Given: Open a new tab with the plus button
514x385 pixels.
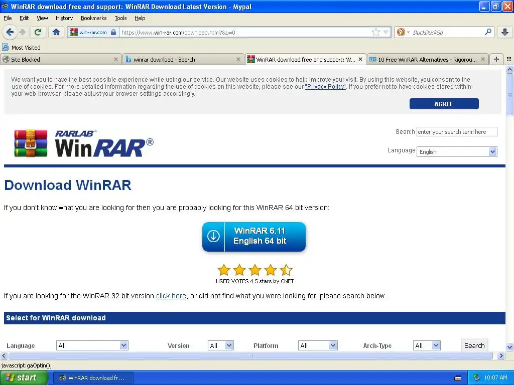Looking at the screenshot, I should point(496,59).
